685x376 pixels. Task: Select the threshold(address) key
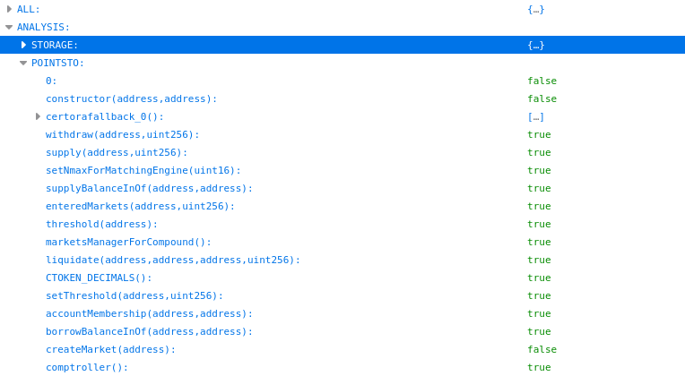101,224
